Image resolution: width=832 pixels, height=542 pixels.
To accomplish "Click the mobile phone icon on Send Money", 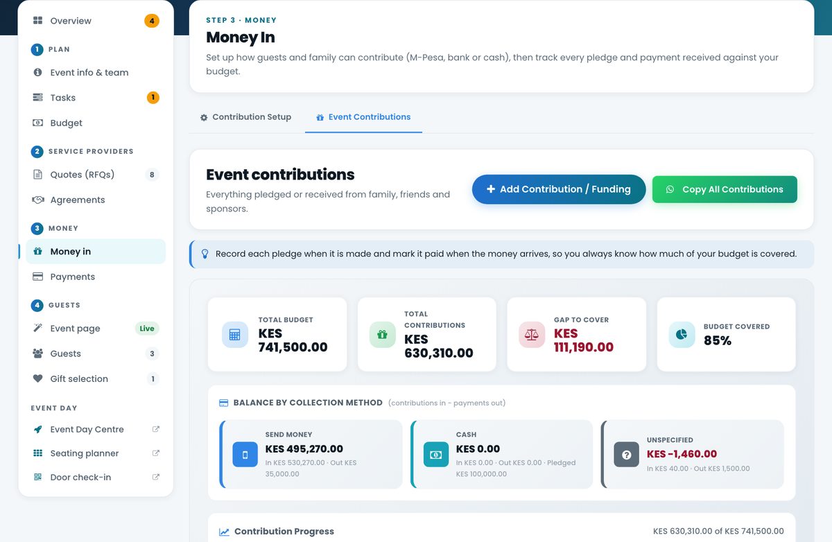I will [245, 455].
